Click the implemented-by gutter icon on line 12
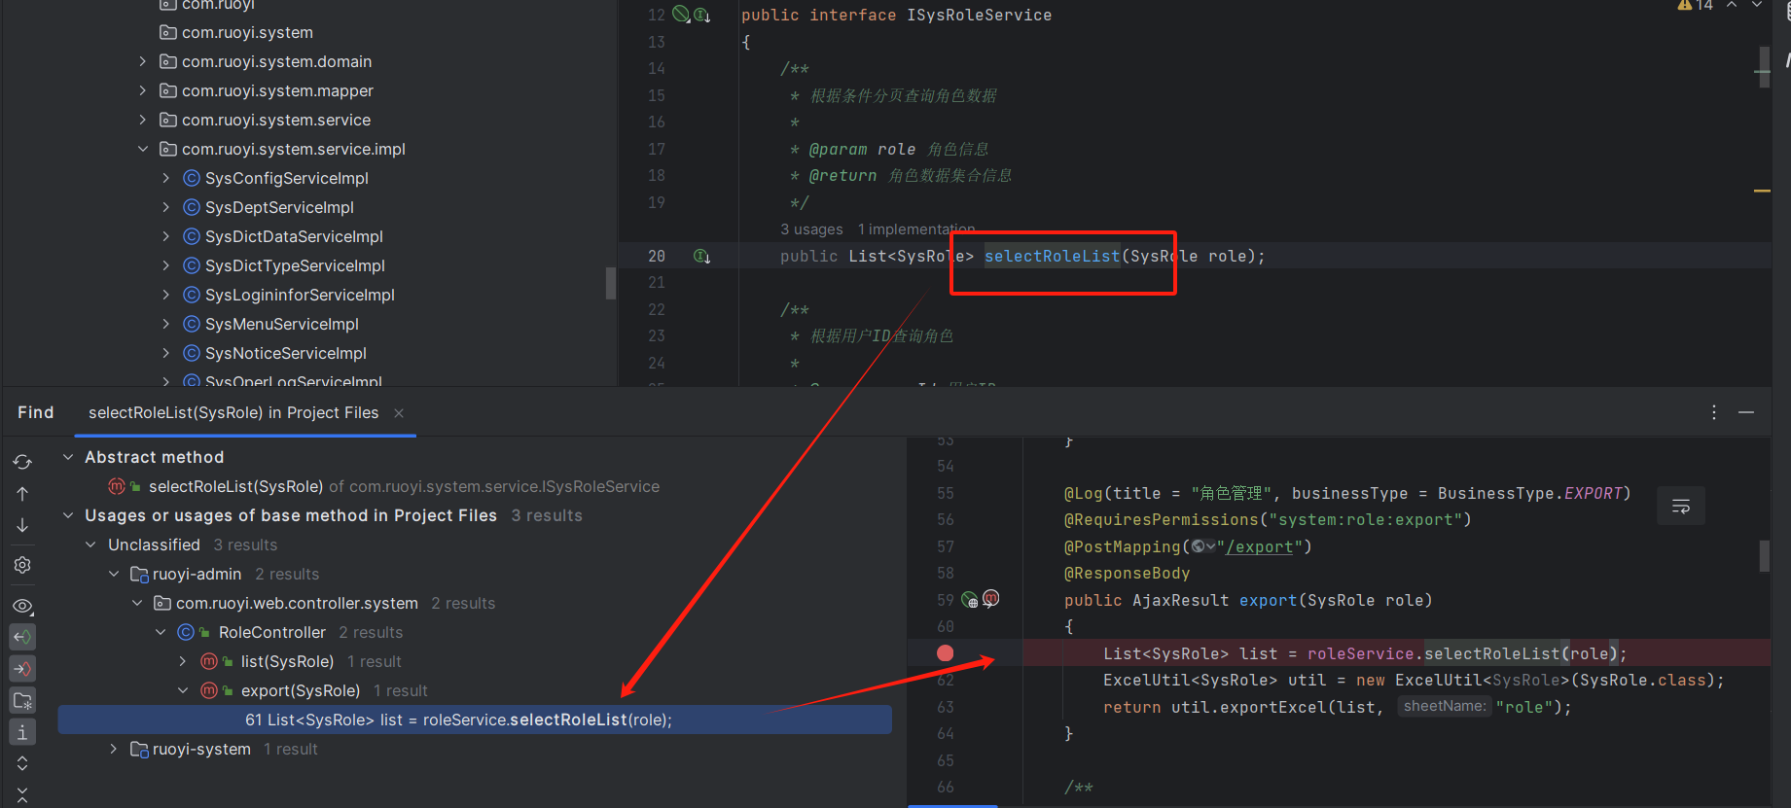Image resolution: width=1791 pixels, height=808 pixels. click(x=701, y=16)
